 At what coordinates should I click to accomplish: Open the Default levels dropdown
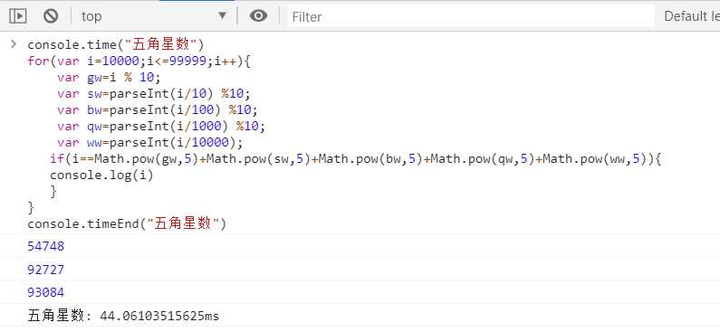(692, 16)
